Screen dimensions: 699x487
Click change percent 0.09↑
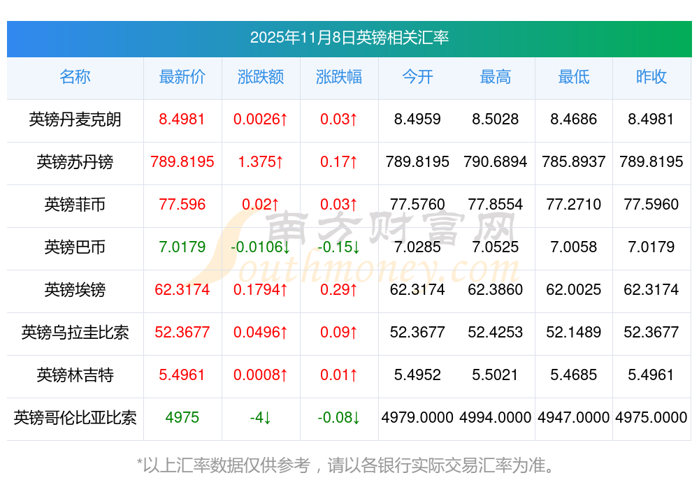pyautogui.click(x=339, y=332)
